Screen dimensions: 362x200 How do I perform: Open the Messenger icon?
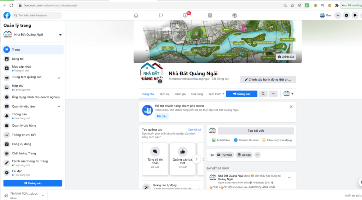pyautogui.click(x=346, y=15)
